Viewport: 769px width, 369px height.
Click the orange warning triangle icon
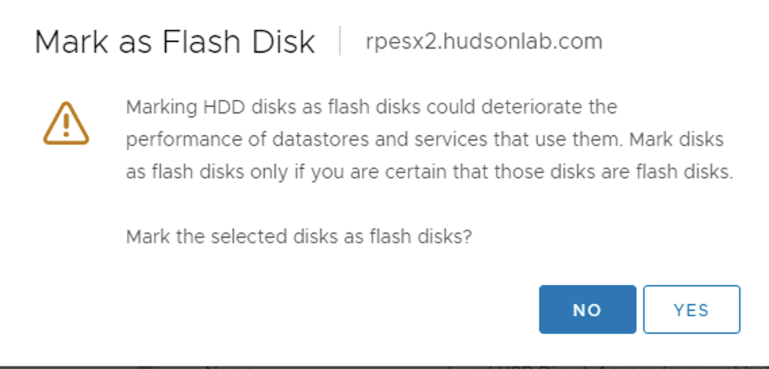click(66, 124)
